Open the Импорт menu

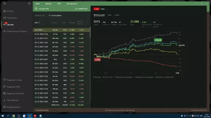49,4
